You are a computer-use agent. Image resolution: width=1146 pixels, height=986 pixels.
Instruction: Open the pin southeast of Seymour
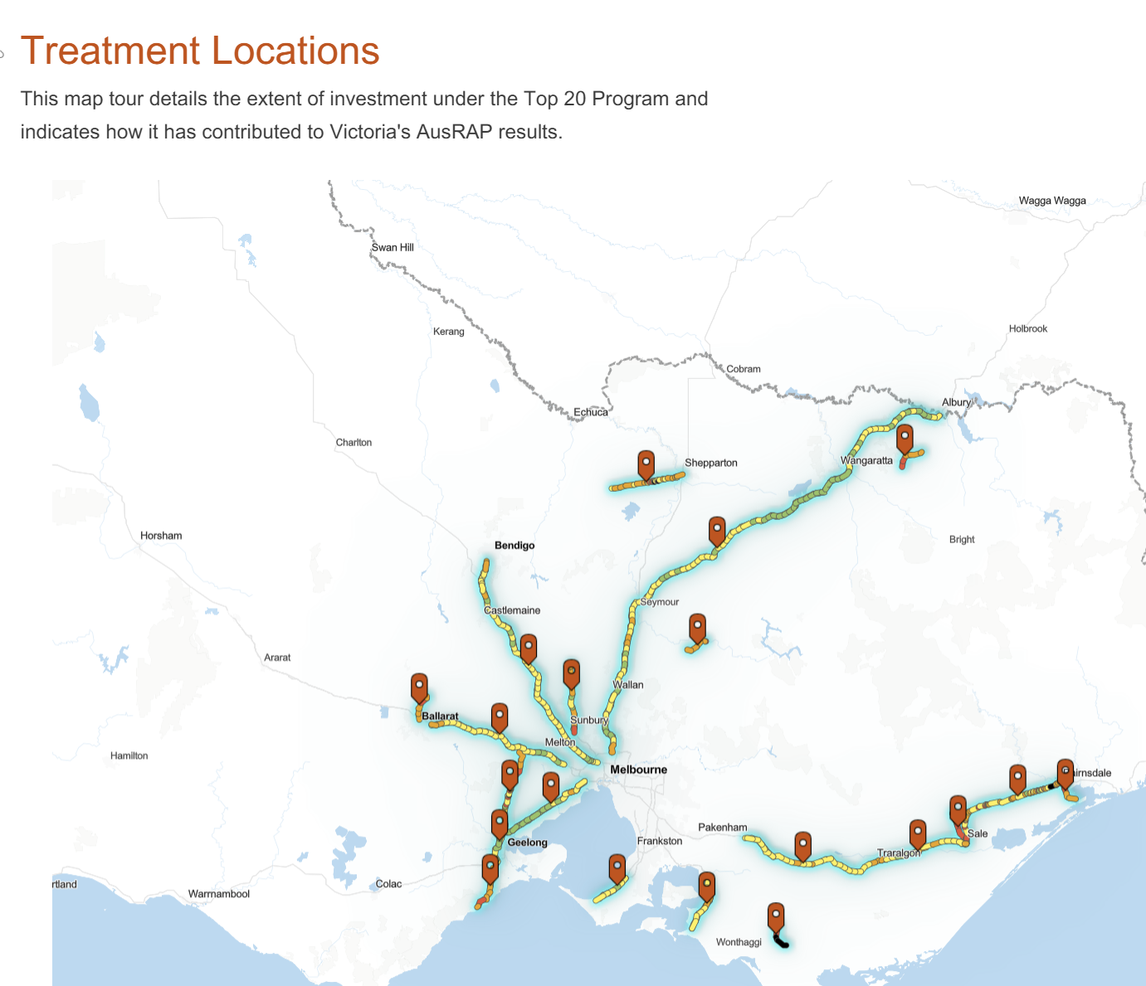[x=698, y=627]
